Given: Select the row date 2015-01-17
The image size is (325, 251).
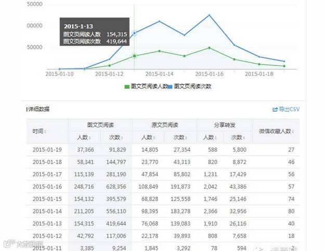Looking at the screenshot, I should [x=47, y=175].
